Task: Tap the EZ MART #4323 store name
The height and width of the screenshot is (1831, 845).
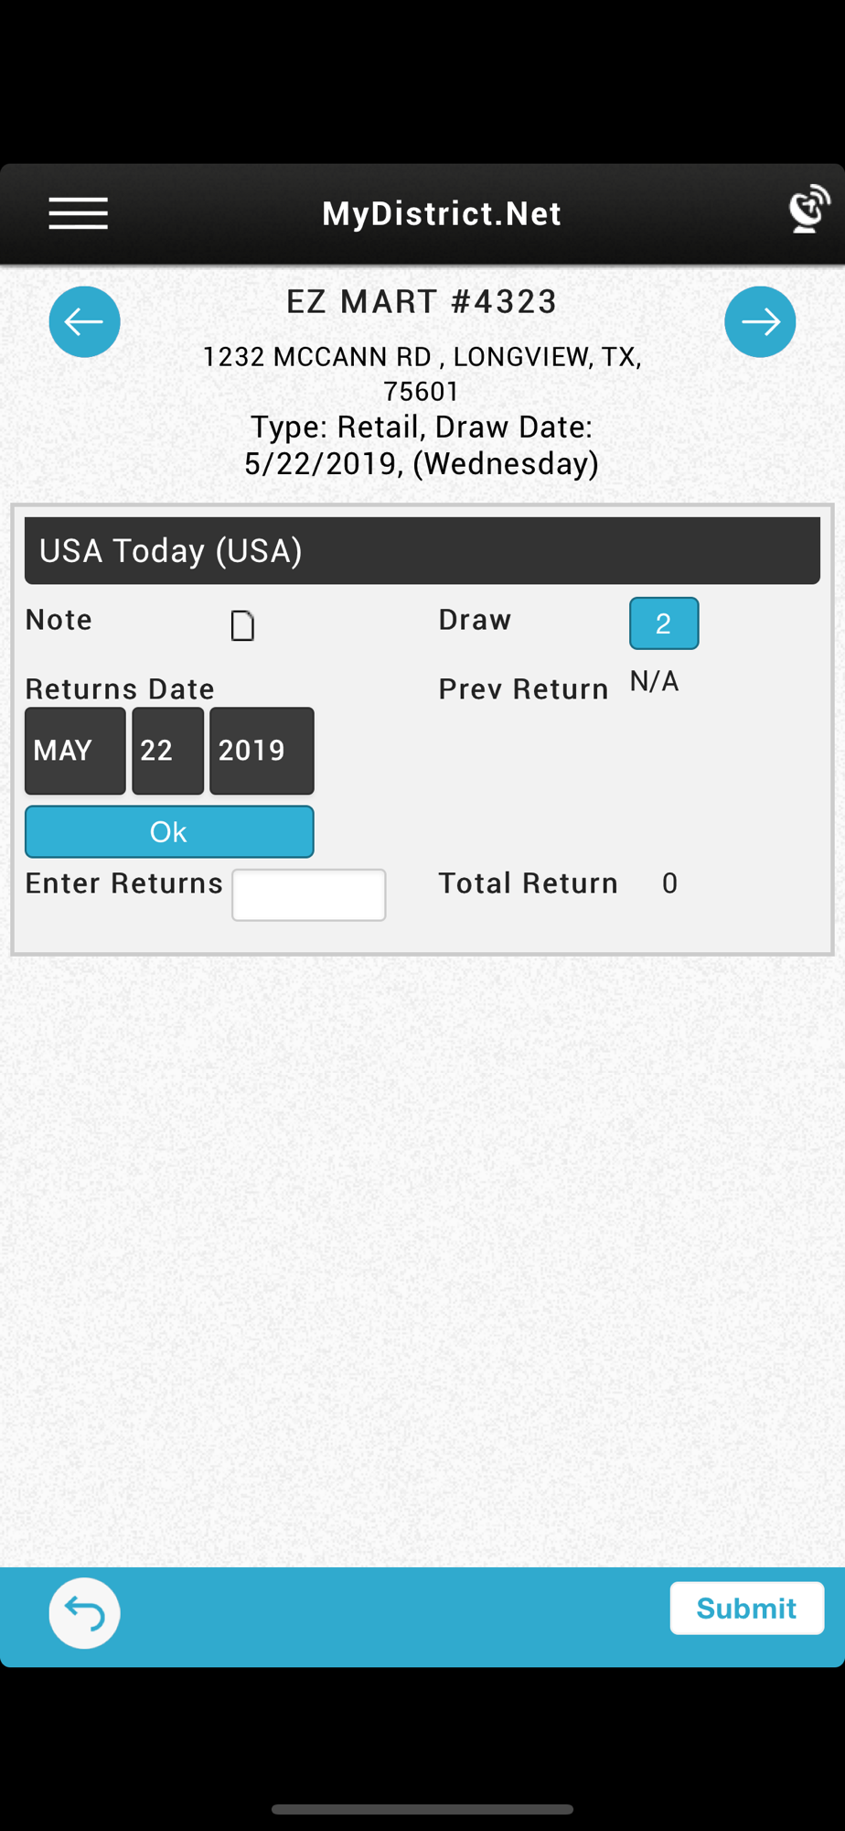Action: click(x=422, y=301)
